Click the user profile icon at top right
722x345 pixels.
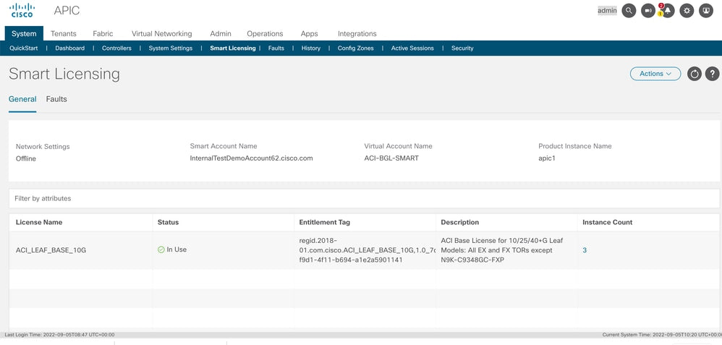(x=706, y=11)
